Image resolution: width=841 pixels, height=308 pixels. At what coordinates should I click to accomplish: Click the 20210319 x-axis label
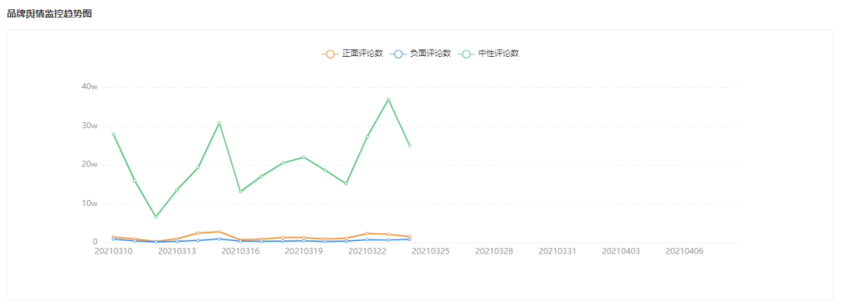(x=304, y=250)
